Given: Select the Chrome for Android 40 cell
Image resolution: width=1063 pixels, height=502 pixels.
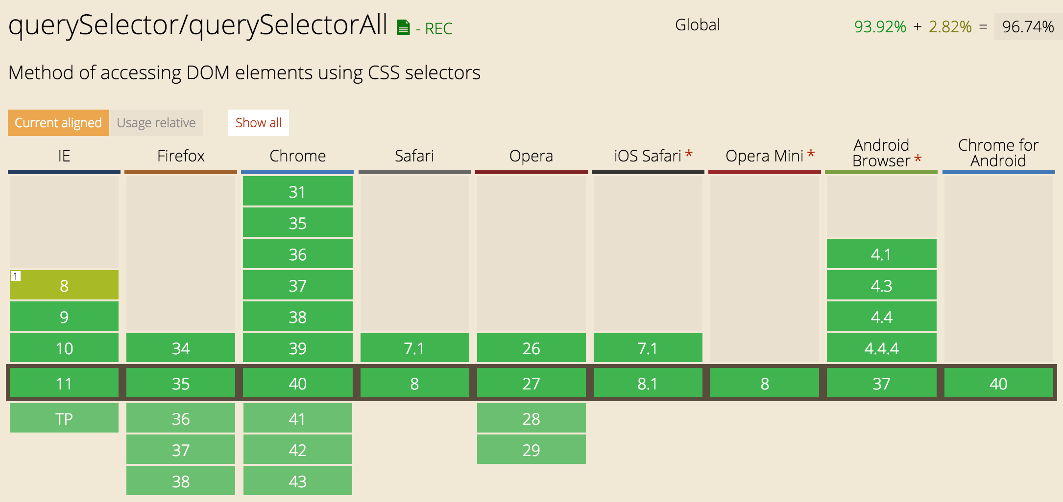Looking at the screenshot, I should pyautogui.click(x=998, y=383).
